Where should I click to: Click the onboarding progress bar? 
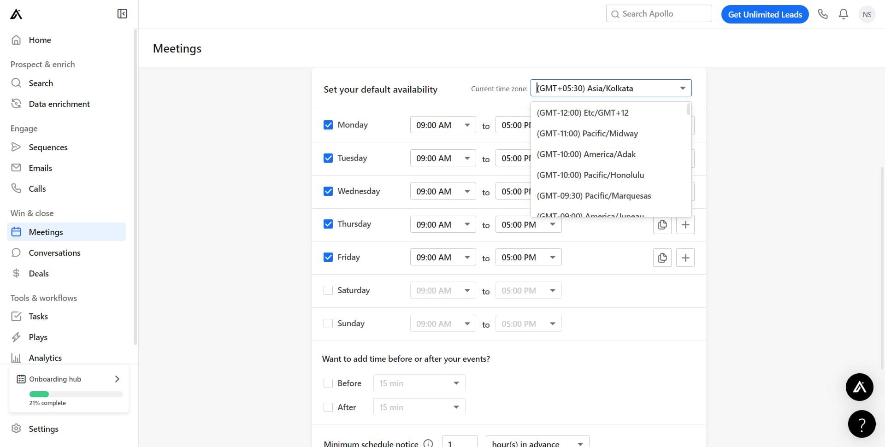[76, 394]
